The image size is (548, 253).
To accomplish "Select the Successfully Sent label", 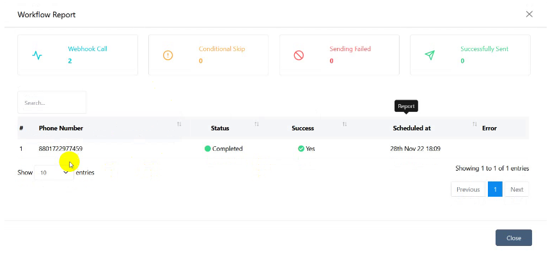I will pos(485,49).
